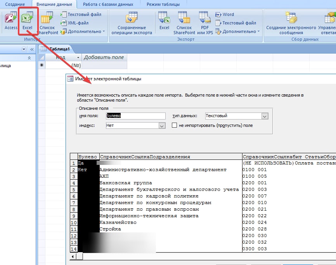Export to Excel in Экспорт group
This screenshot has height=265, width=336.
(x=164, y=21)
